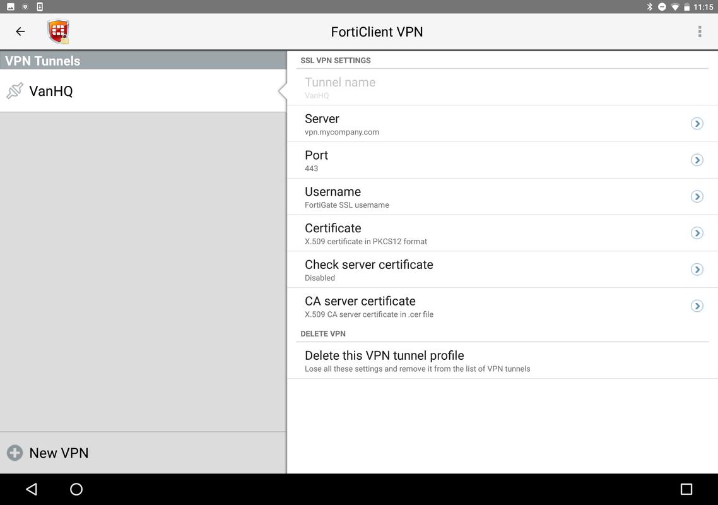718x505 pixels.
Task: Click the Disabled status text
Action: pyautogui.click(x=320, y=278)
